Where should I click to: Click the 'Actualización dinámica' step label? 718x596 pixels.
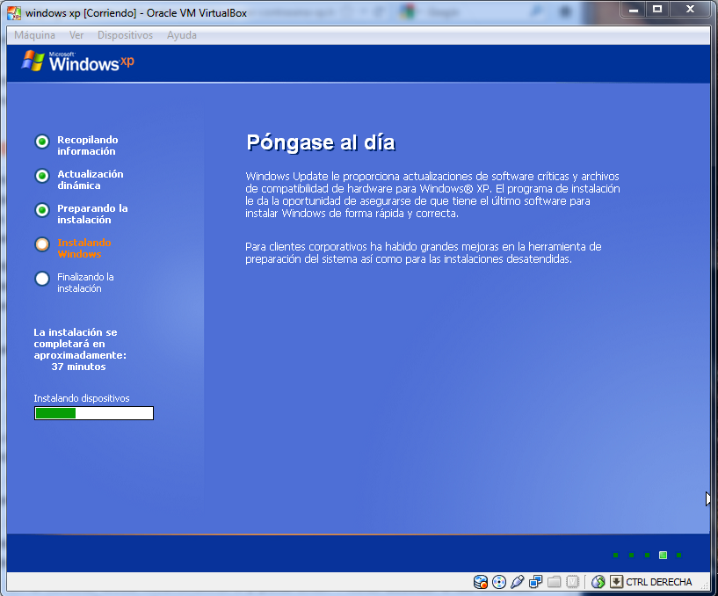click(x=91, y=179)
